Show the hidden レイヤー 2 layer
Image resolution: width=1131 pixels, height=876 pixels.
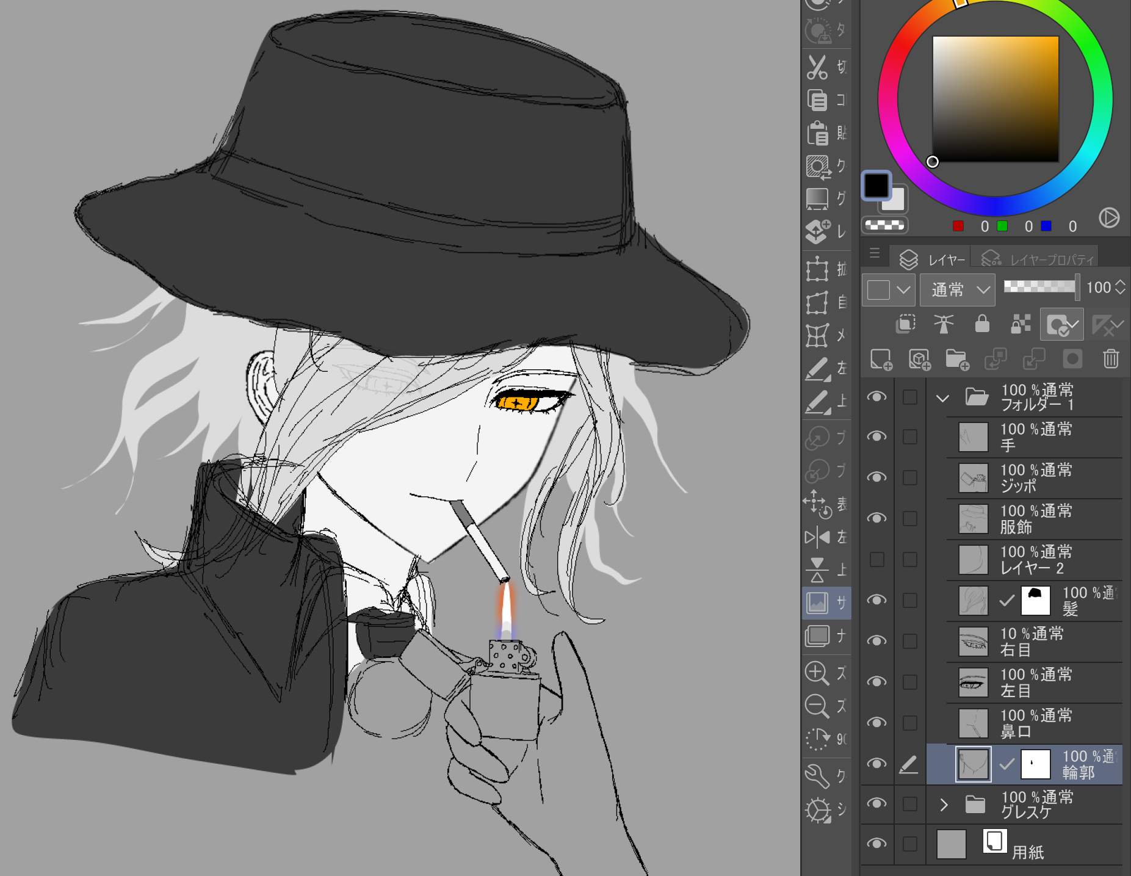[876, 559]
